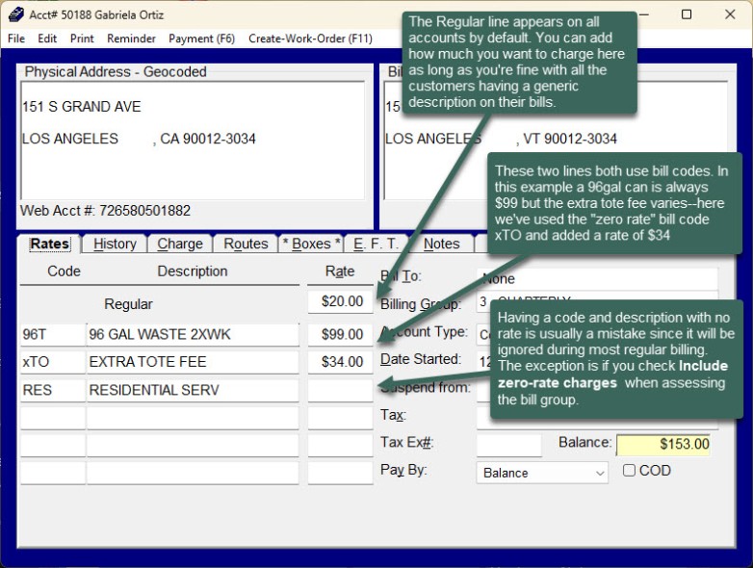
Task: Open the Reminder menu
Action: pyautogui.click(x=131, y=39)
